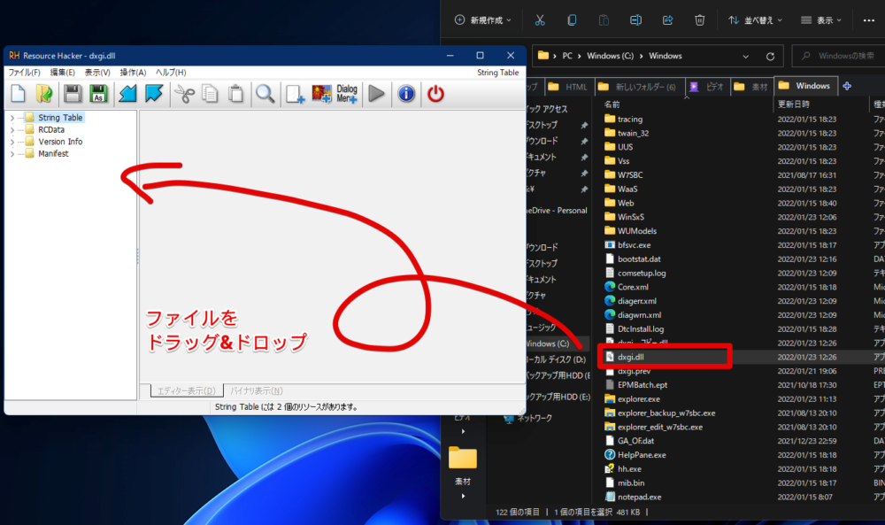Click the New blank file icon in Resource Hacker

click(x=18, y=94)
